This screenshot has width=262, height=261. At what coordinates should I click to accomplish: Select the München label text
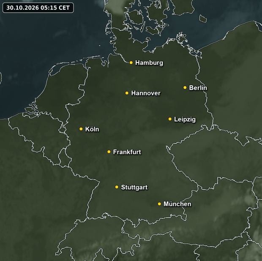point(177,204)
